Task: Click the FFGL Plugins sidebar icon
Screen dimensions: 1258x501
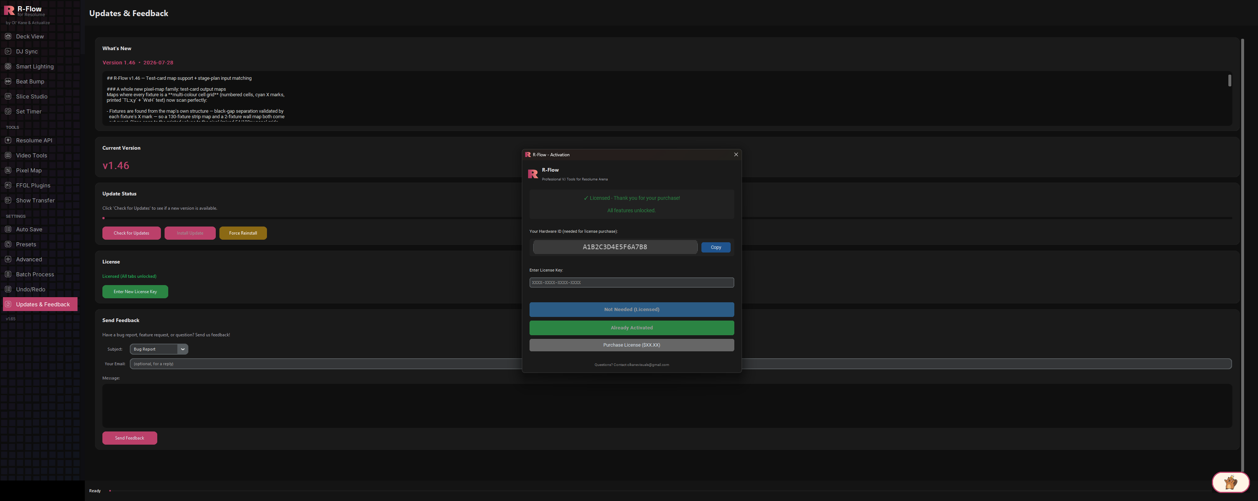Action: [8, 185]
